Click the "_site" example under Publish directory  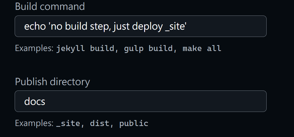coord(68,123)
